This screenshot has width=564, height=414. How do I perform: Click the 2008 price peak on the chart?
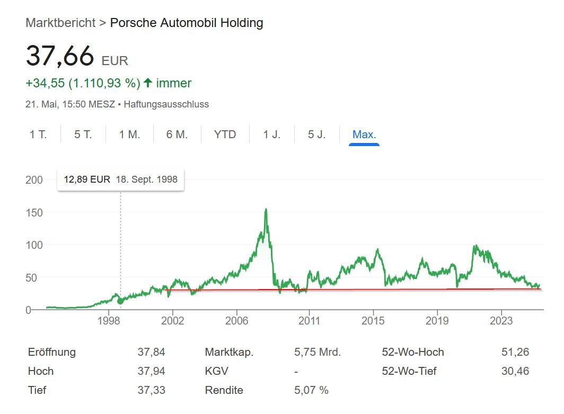(x=266, y=210)
